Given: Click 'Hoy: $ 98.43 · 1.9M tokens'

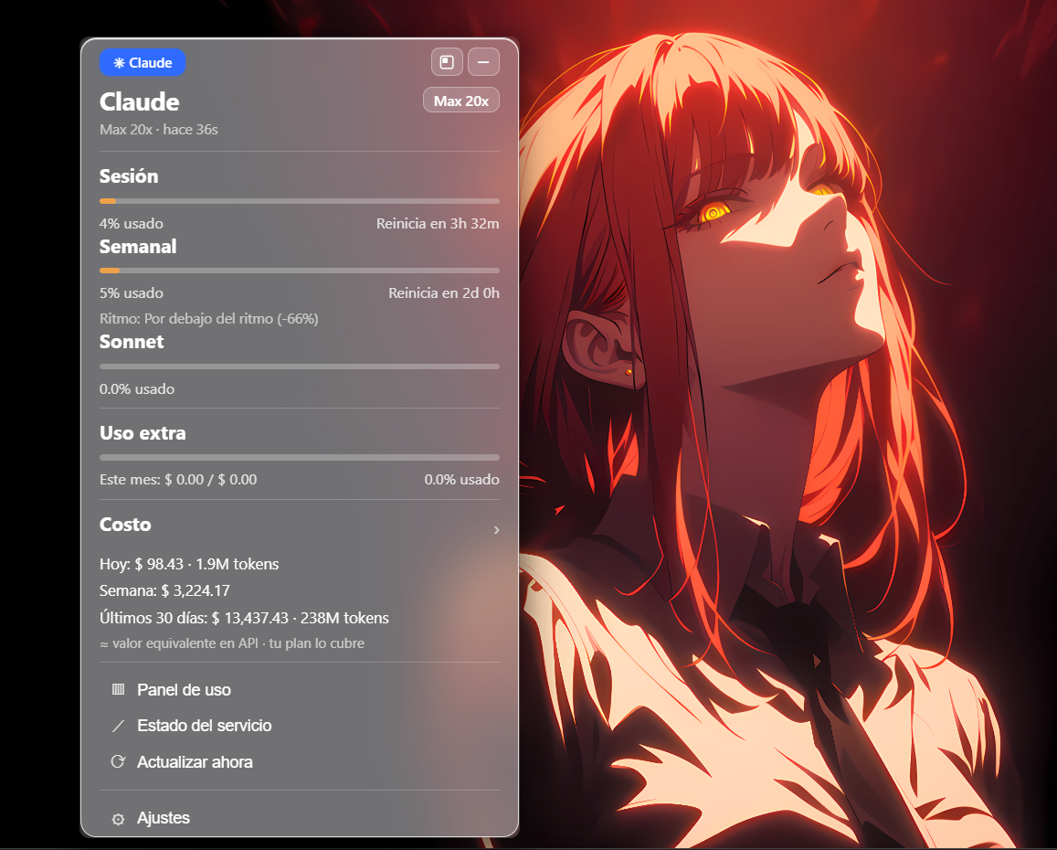Looking at the screenshot, I should (189, 564).
